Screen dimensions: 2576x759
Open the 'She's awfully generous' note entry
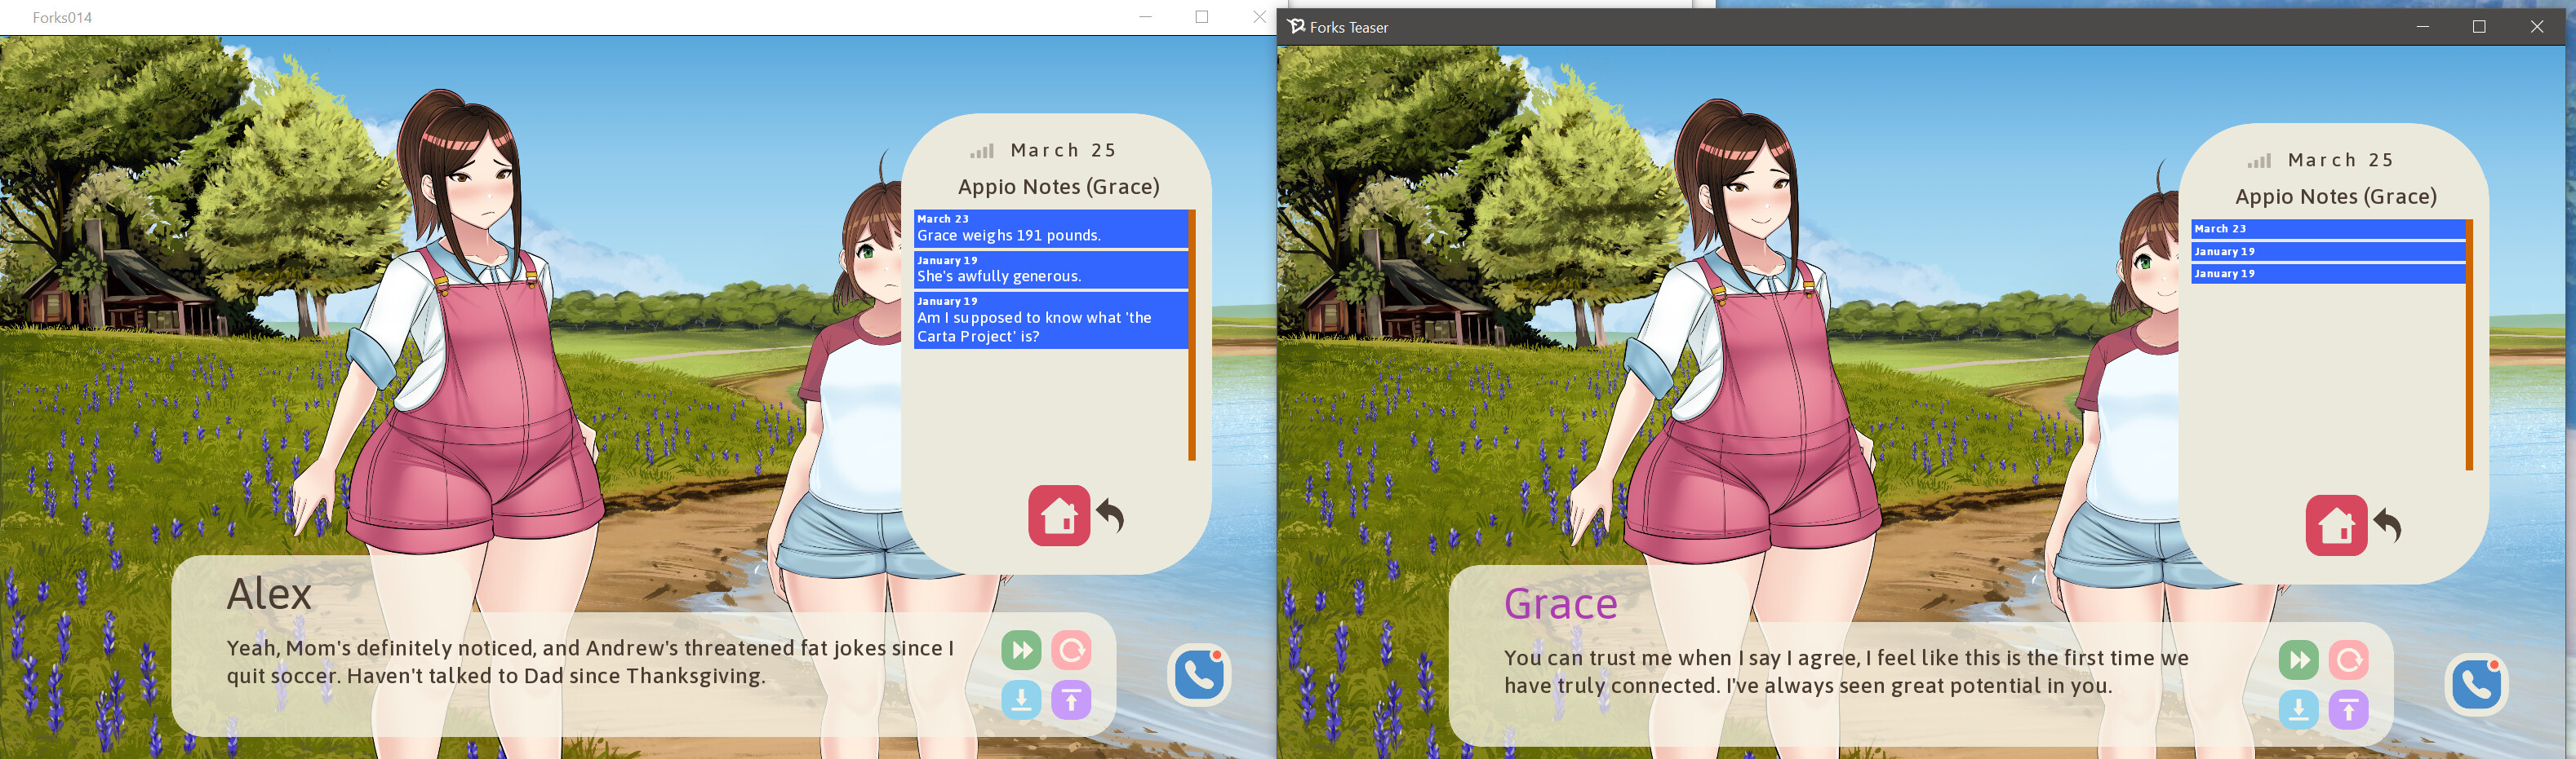(x=1050, y=270)
